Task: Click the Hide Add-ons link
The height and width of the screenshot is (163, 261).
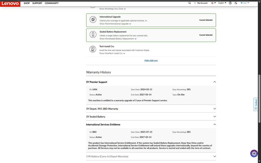Action: [x=151, y=61]
